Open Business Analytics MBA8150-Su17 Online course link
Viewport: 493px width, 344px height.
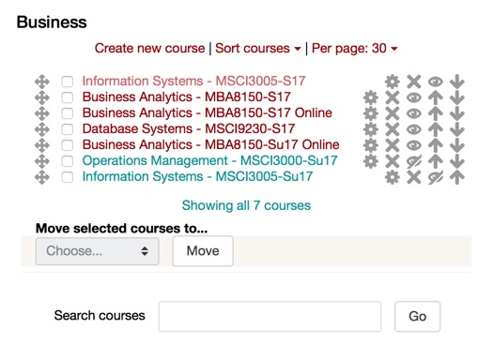[210, 144]
